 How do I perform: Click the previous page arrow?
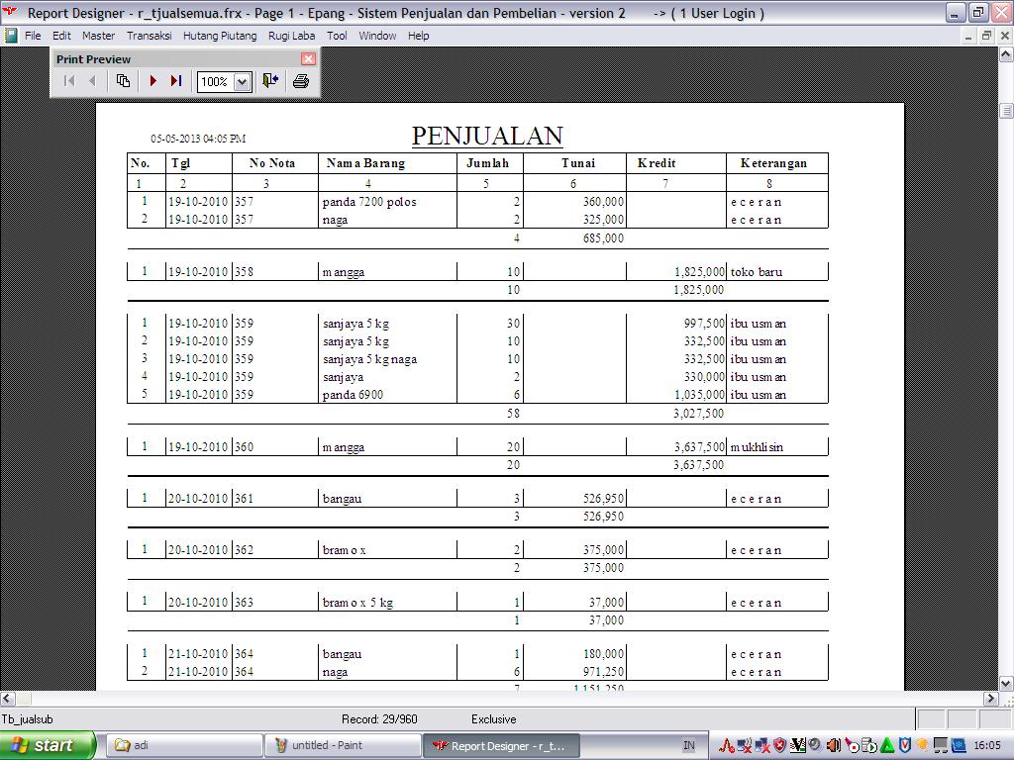93,81
